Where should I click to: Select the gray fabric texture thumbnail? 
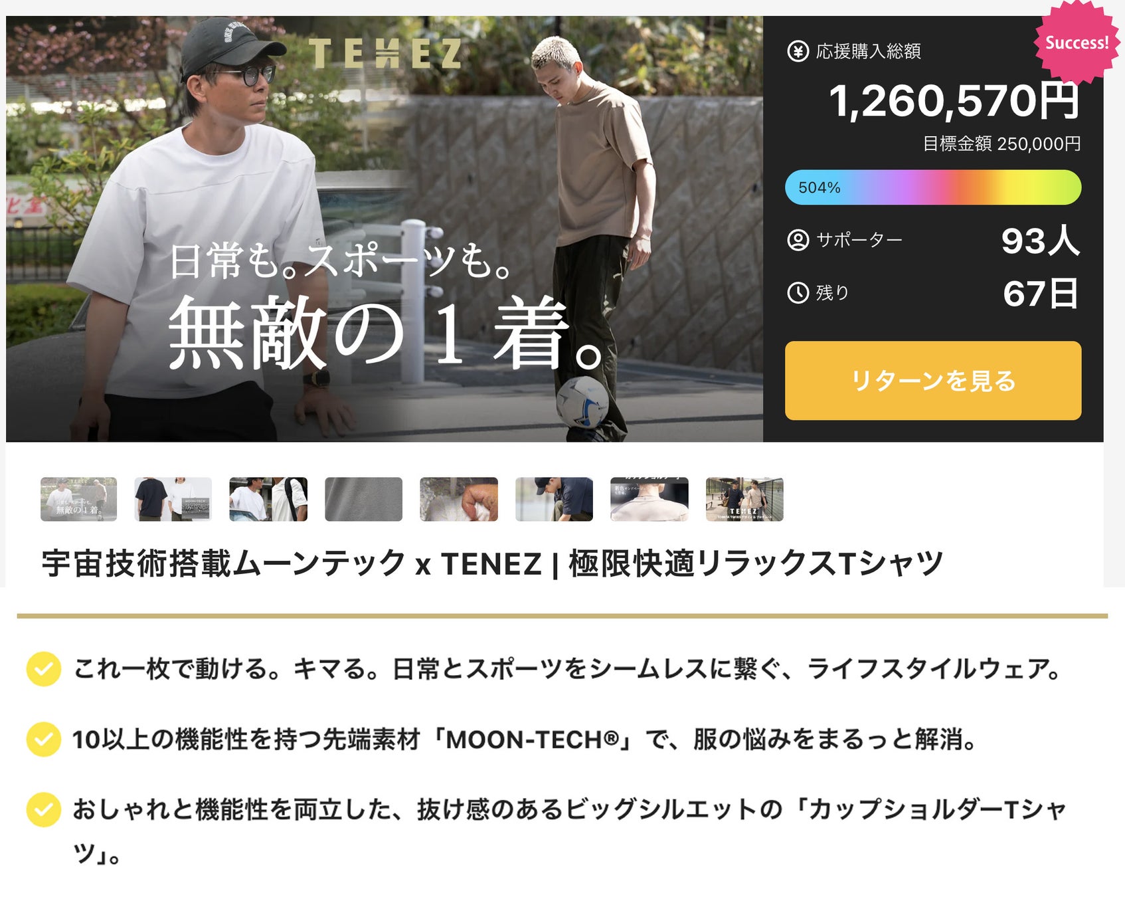click(364, 499)
